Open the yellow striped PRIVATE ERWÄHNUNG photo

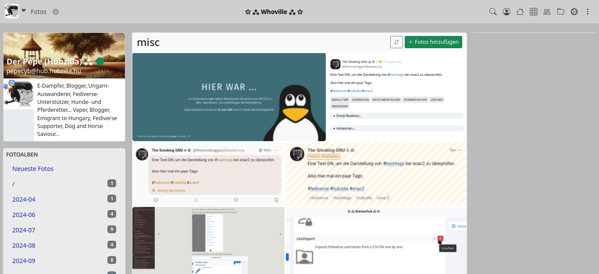376,174
